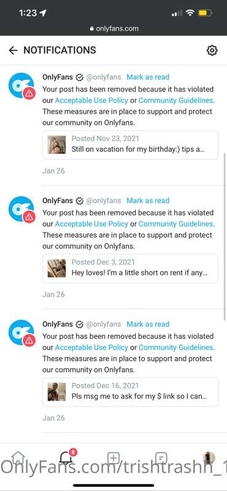Tap the home icon in bottom bar
Viewport: 227px width, 491px height.
click(18, 458)
